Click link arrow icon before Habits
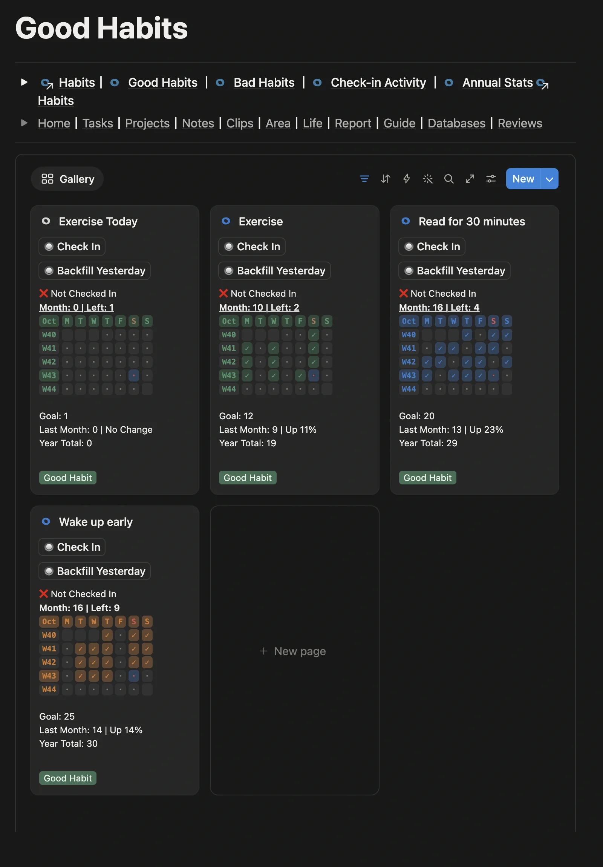Image resolution: width=603 pixels, height=867 pixels. (47, 83)
